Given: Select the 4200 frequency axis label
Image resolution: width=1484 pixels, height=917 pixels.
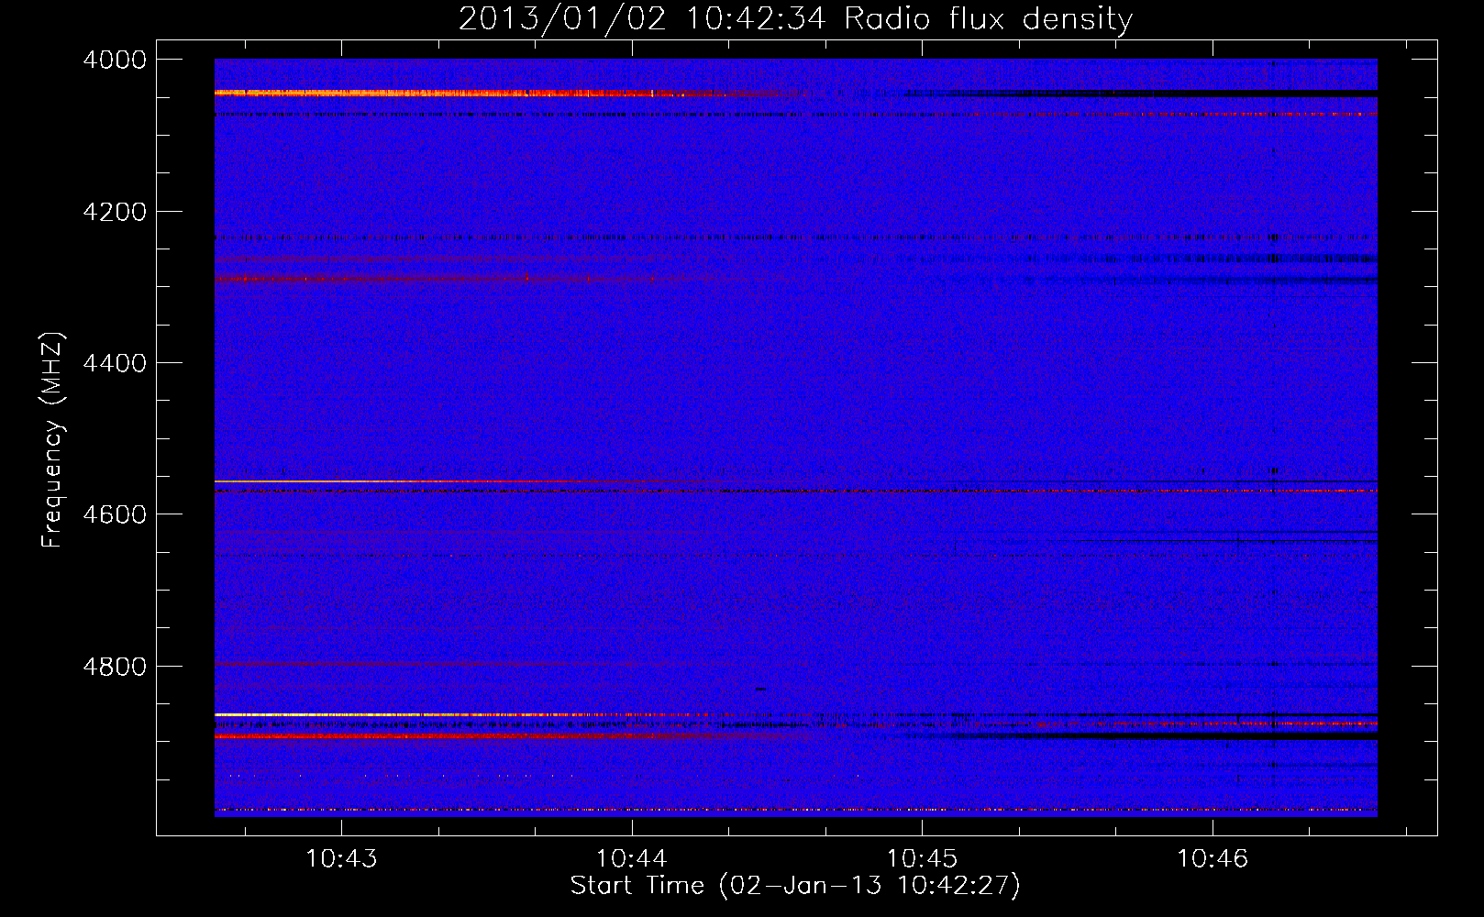Looking at the screenshot, I should coord(115,212).
